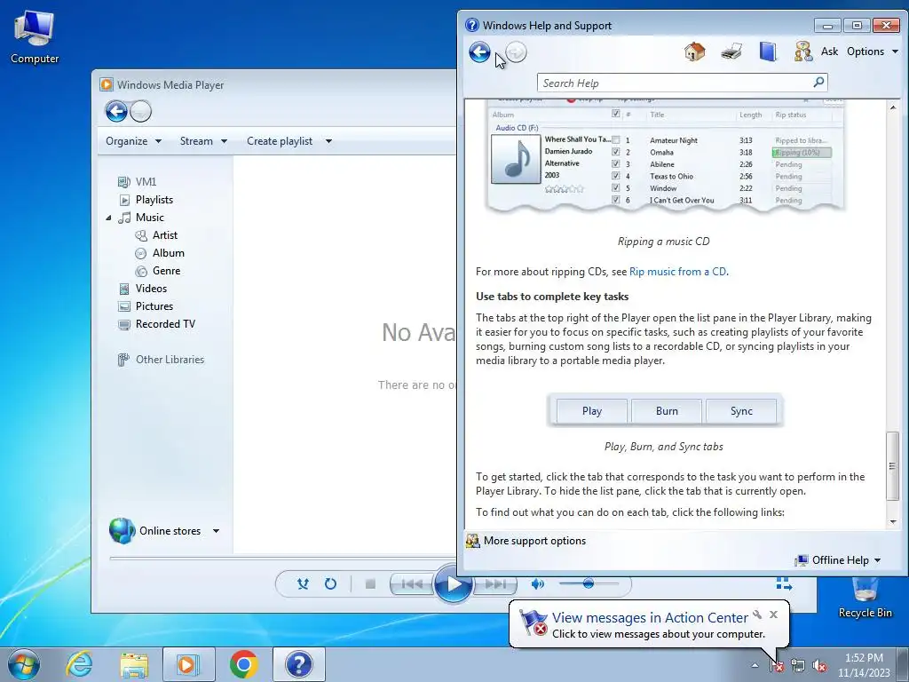909x682 pixels.
Task: Open Google Chrome from the taskbar
Action: (x=243, y=664)
